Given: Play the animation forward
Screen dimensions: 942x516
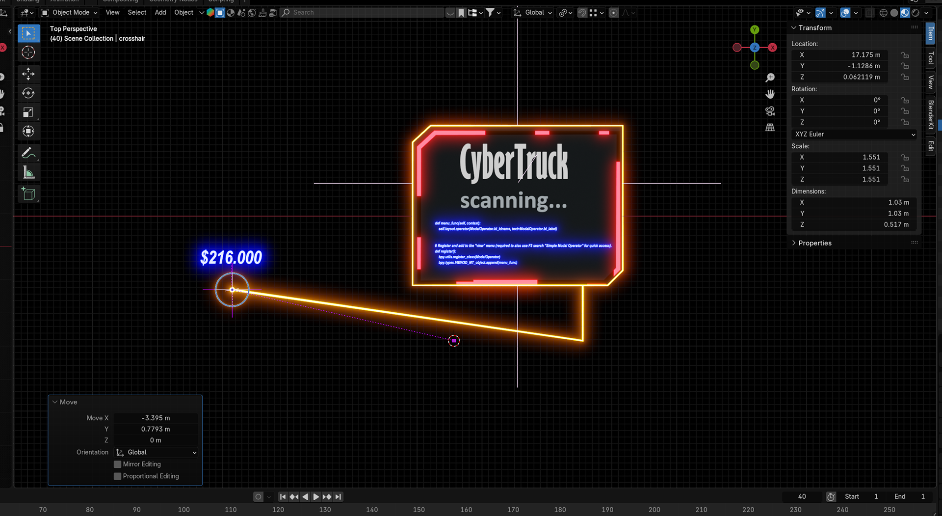Looking at the screenshot, I should pyautogui.click(x=316, y=497).
